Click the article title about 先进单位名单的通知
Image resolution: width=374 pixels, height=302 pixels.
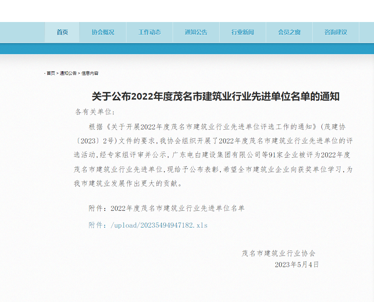[215, 96]
